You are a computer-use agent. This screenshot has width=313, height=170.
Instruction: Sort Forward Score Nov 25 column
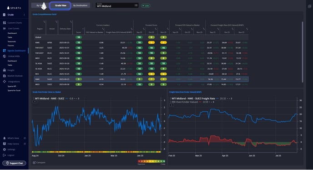coord(163,32)
